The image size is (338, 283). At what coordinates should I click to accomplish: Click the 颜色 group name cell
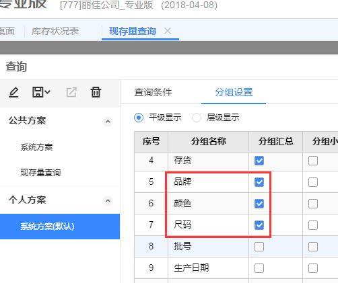coord(209,204)
